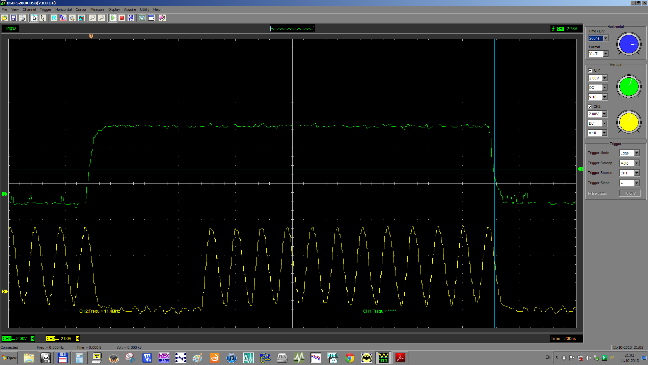The height and width of the screenshot is (365, 648).
Task: Click the FFT toolbar icon
Action: [63, 18]
